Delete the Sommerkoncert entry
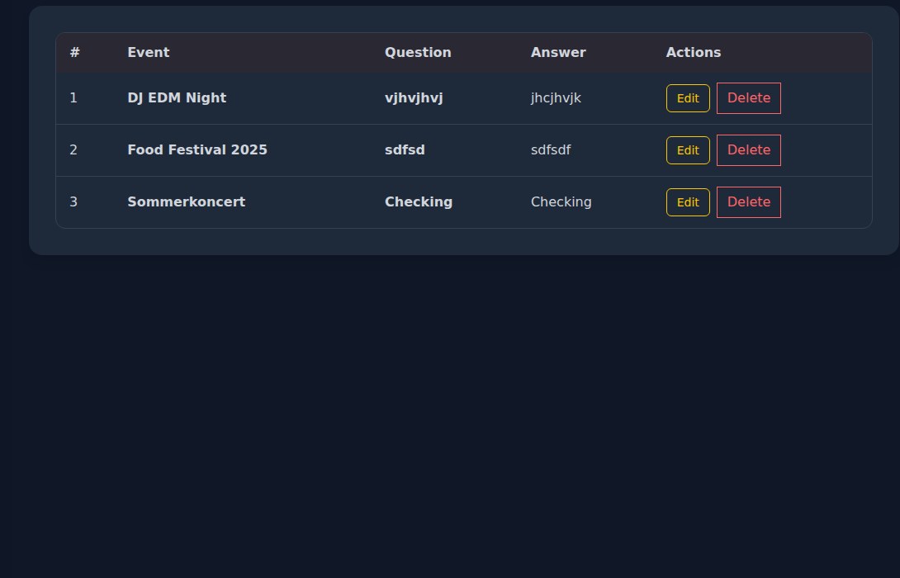The height and width of the screenshot is (578, 900). click(748, 202)
